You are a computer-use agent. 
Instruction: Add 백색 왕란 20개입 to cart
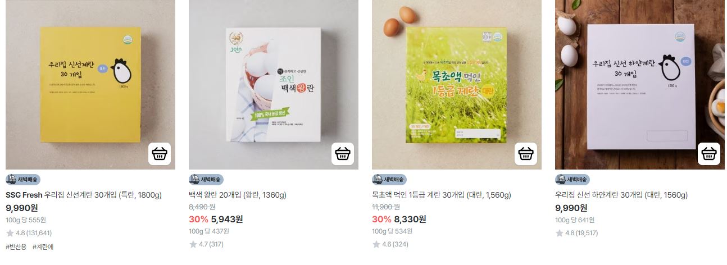pos(343,154)
